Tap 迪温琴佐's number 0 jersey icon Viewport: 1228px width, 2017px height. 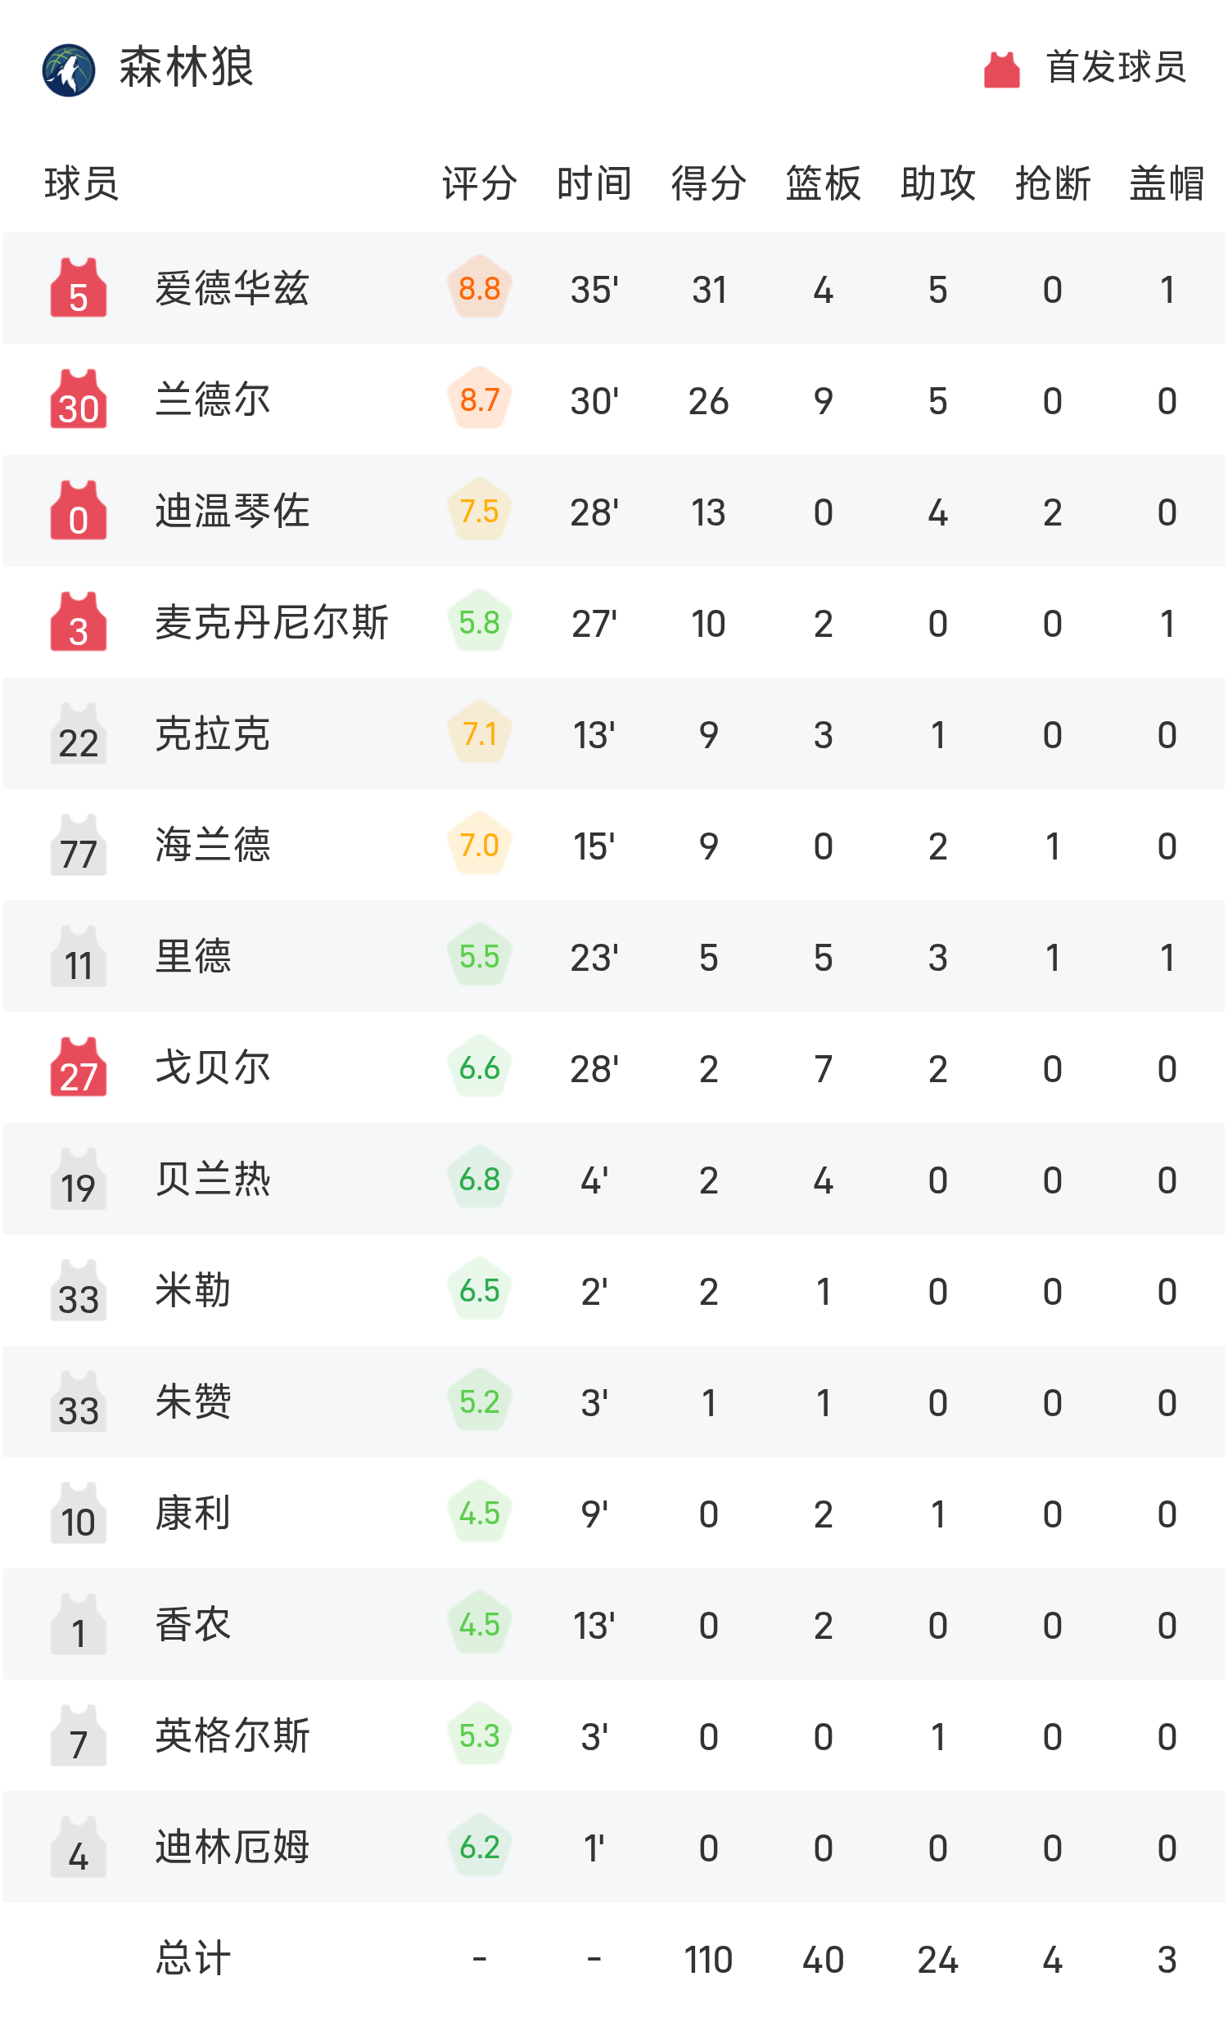[x=79, y=511]
